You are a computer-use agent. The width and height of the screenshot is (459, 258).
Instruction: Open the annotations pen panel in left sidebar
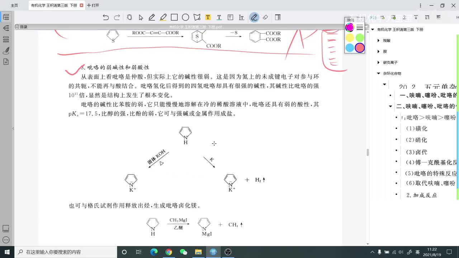click(6, 51)
